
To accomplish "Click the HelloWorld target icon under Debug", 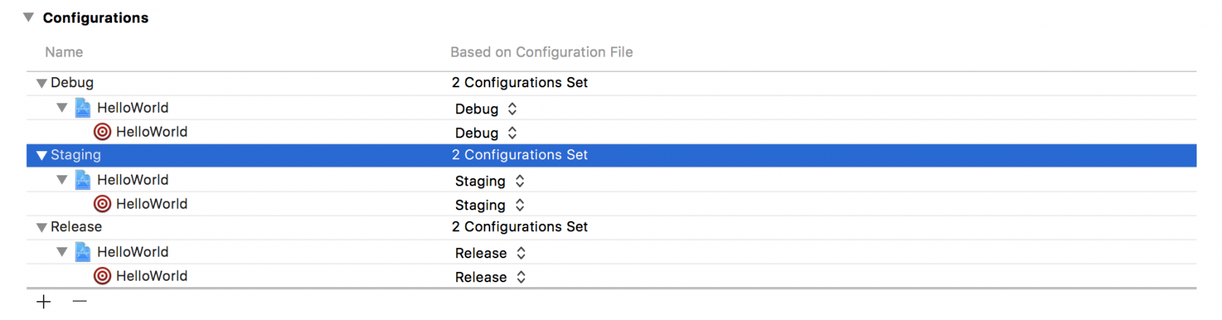I will pyautogui.click(x=103, y=132).
